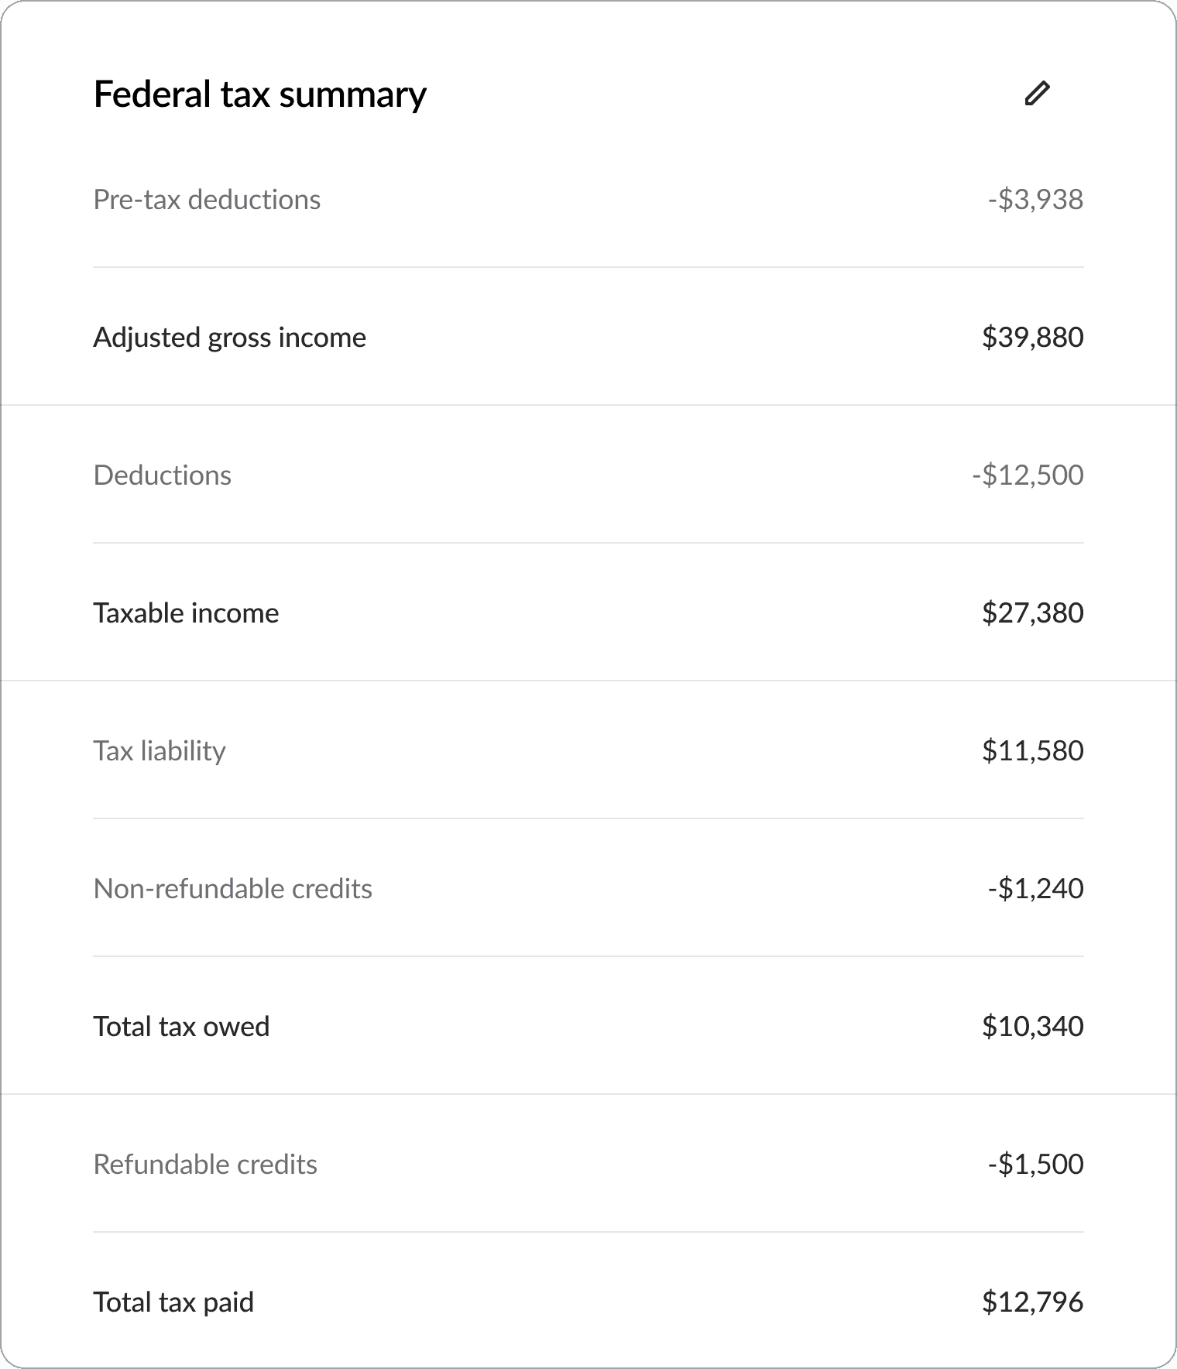Click the -$3,938 pre-tax deductions amount
The height and width of the screenshot is (1369, 1177).
click(1035, 200)
